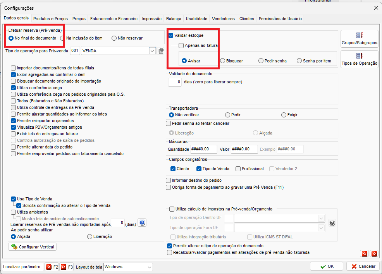Click the red left-arrow button above the OK button
The height and width of the screenshot is (274, 382).
[x=365, y=254]
